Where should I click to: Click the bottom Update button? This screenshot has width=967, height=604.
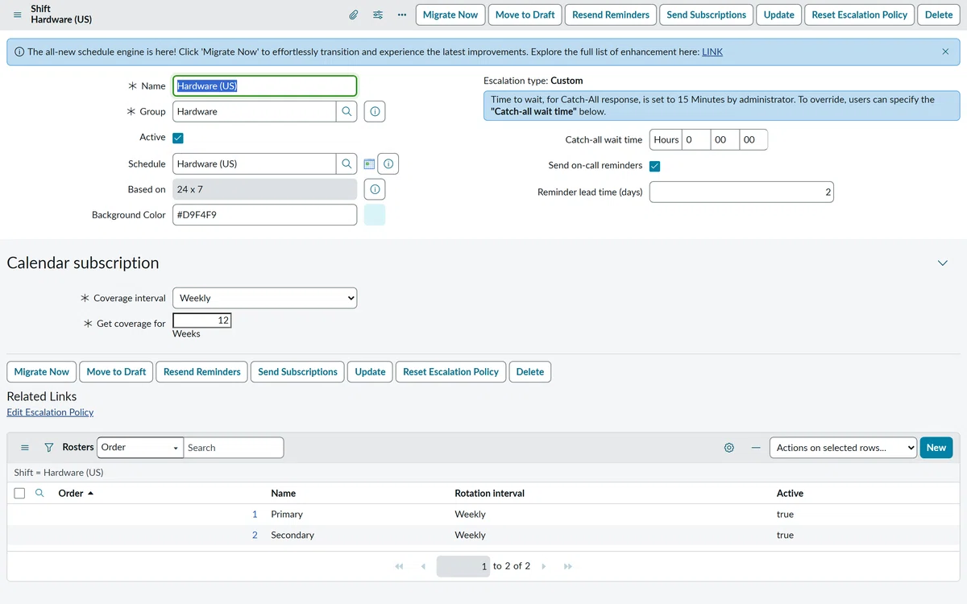point(371,372)
